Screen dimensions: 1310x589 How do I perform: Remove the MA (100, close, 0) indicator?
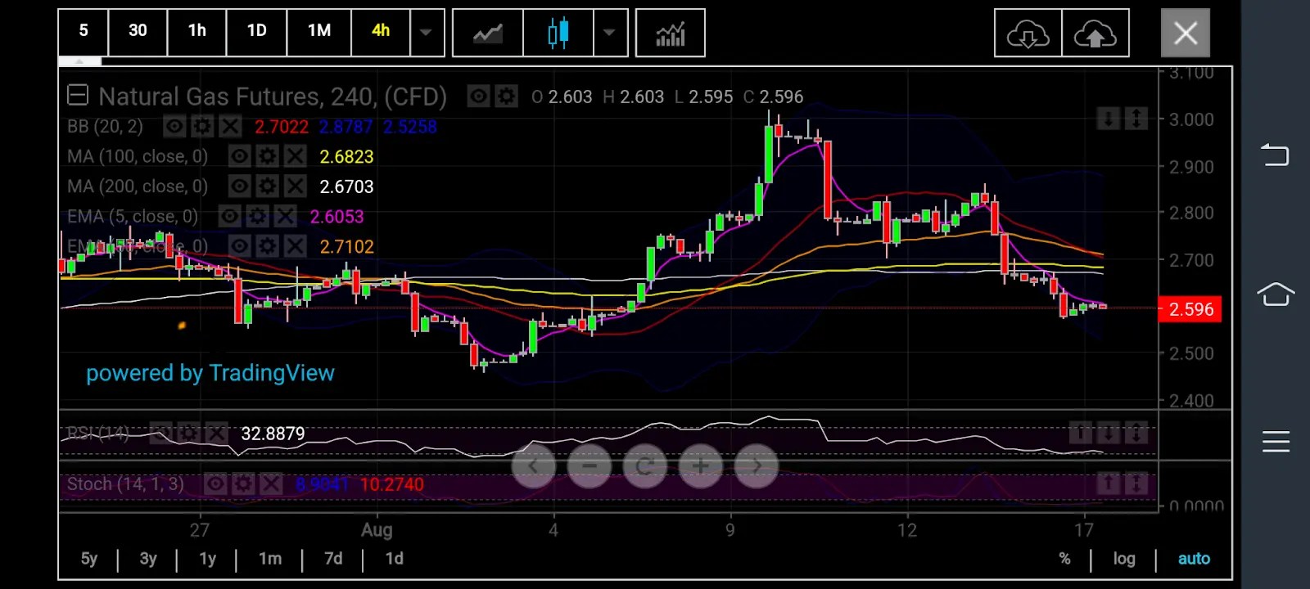(295, 156)
